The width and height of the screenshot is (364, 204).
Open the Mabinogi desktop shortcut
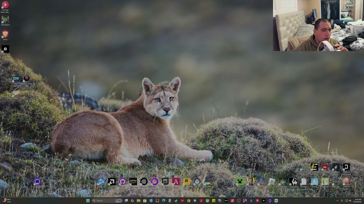coord(336,183)
